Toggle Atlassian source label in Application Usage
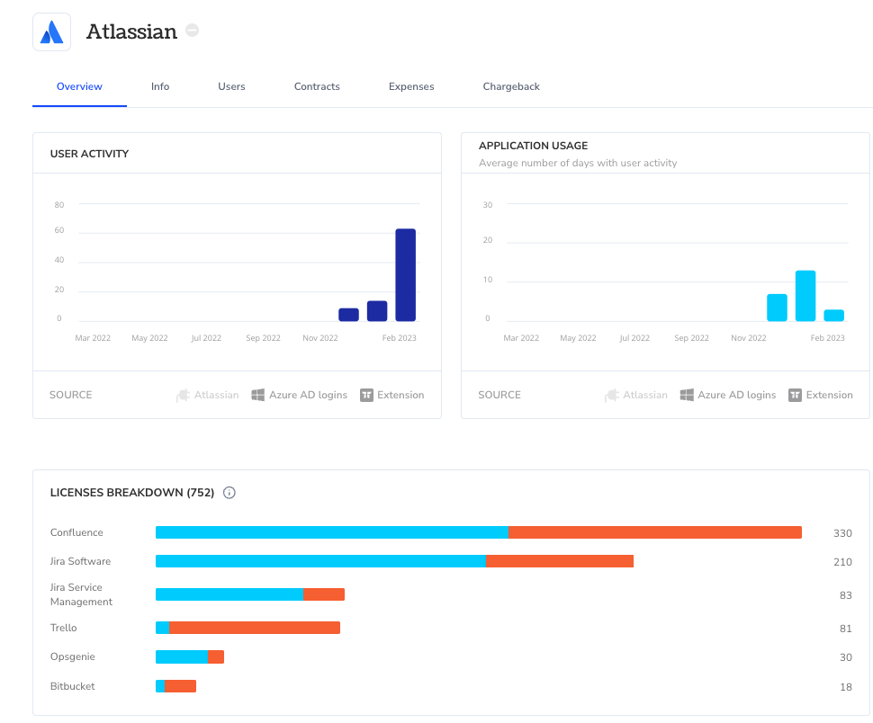 click(x=644, y=395)
